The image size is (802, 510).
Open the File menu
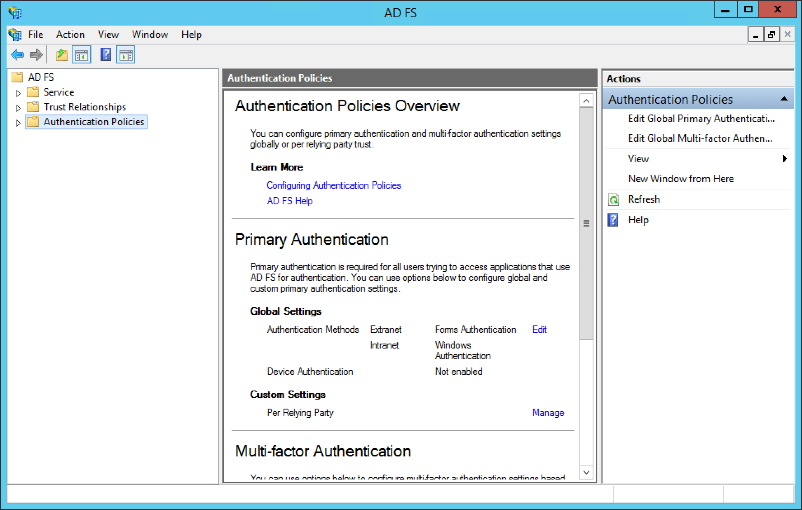[x=35, y=35]
